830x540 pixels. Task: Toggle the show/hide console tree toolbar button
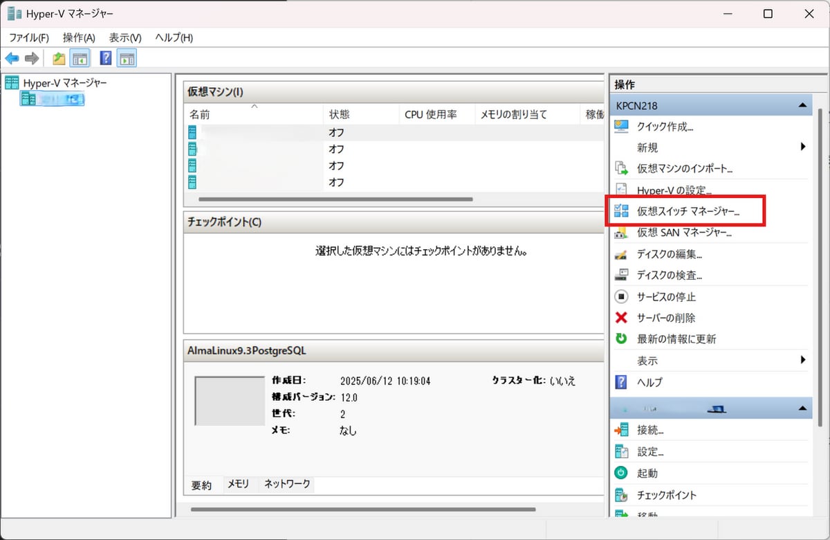coord(80,58)
